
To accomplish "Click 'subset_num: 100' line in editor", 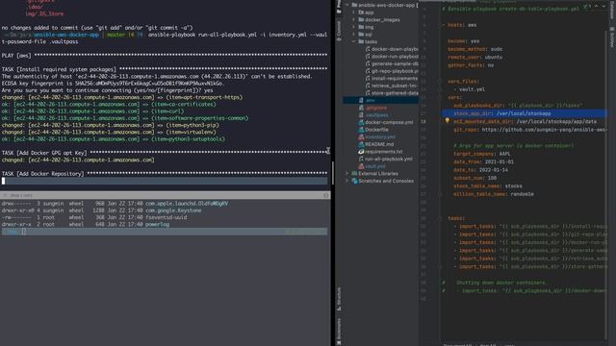I will (x=475, y=178).
